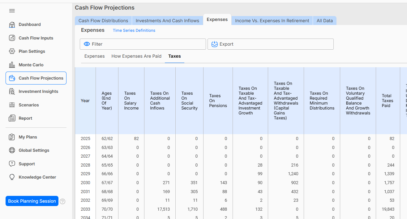The width and height of the screenshot is (407, 219).
Task: Switch to the All Data tab
Action: (325, 21)
